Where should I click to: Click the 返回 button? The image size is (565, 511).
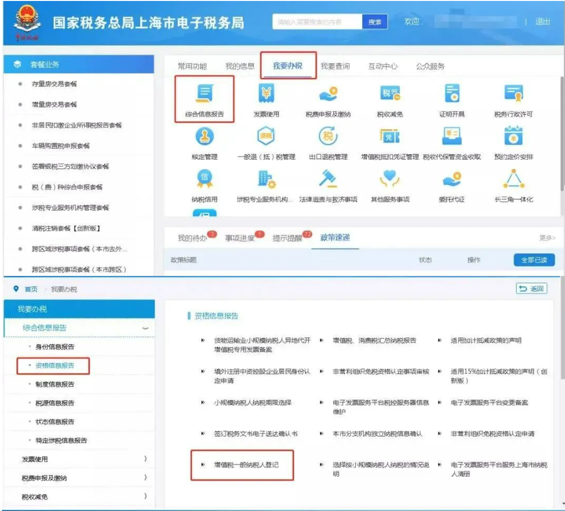click(x=532, y=288)
